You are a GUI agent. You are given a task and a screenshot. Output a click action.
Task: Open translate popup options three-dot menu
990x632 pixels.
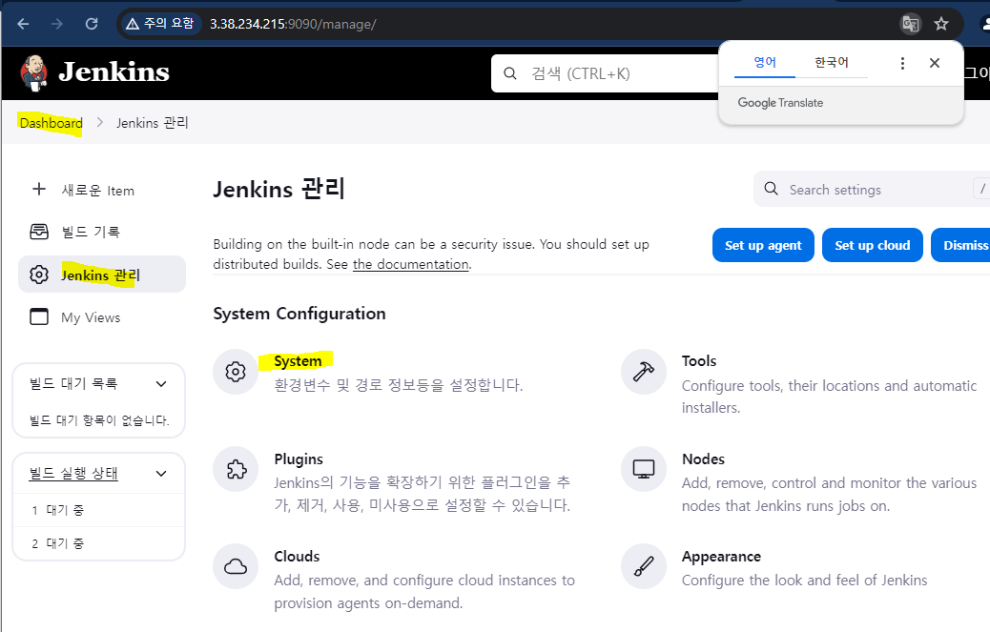(902, 63)
